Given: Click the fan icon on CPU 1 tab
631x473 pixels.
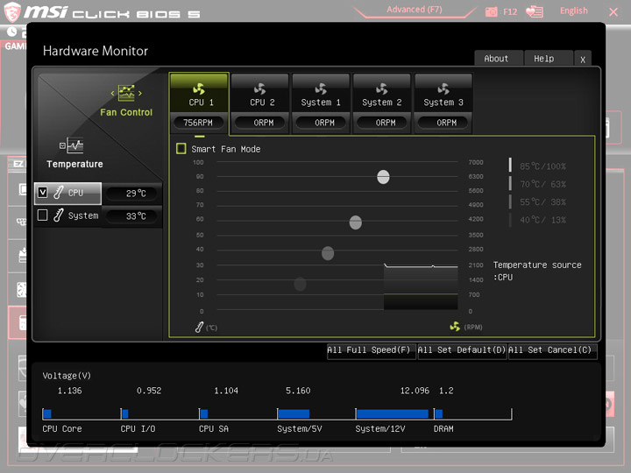Looking at the screenshot, I should coord(199,88).
